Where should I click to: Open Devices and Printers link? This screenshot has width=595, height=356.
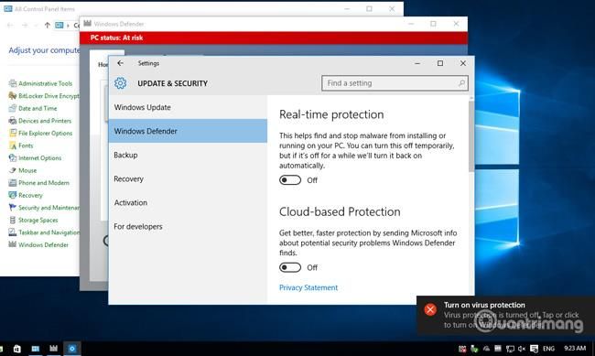(x=45, y=121)
